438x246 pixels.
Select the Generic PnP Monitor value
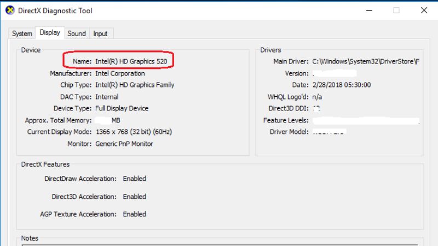[x=124, y=144]
